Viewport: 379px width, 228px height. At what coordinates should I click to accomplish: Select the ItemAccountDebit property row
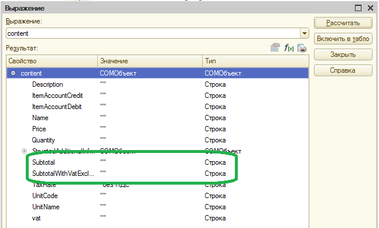(158, 107)
